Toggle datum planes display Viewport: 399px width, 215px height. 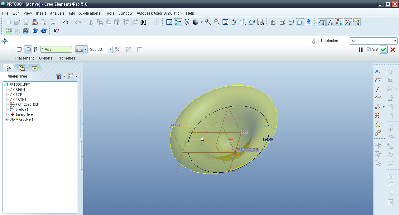[x=322, y=22]
